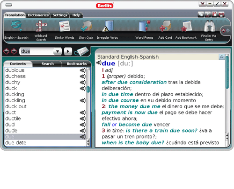Click the Start Quiz icon
This screenshot has height=189, width=234.
coord(86,26)
